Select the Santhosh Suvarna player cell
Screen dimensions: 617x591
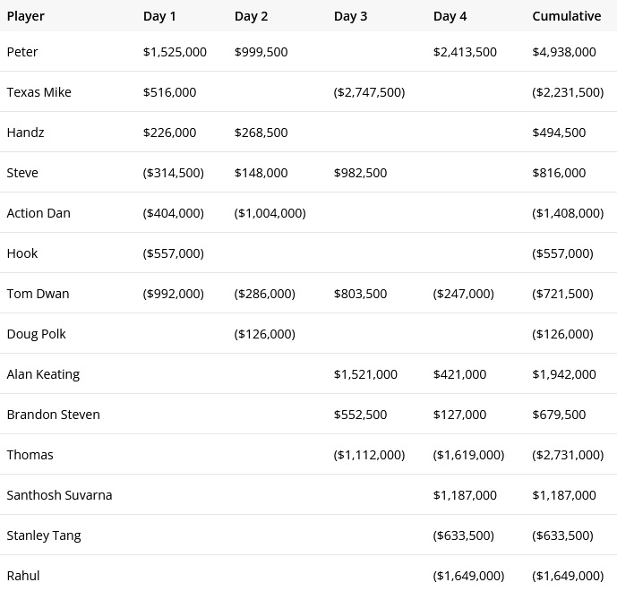coord(59,495)
